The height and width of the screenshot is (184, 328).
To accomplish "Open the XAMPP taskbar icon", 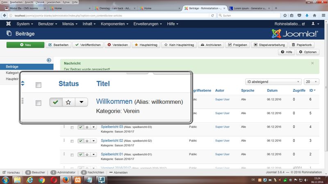I will coord(77,180).
